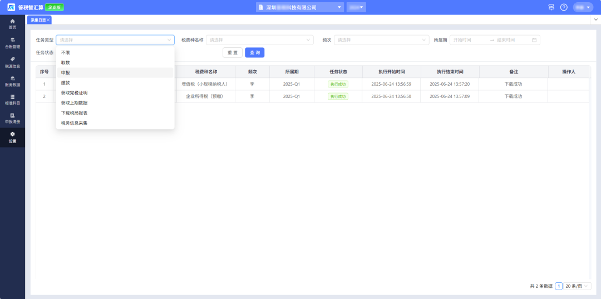Open 台账管理 in the left sidebar
Viewport: 601px width, 299px height.
pyautogui.click(x=12, y=43)
